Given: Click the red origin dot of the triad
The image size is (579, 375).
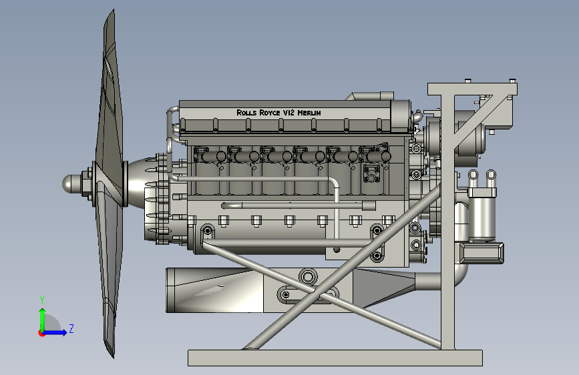Looking at the screenshot, I should 41,333.
